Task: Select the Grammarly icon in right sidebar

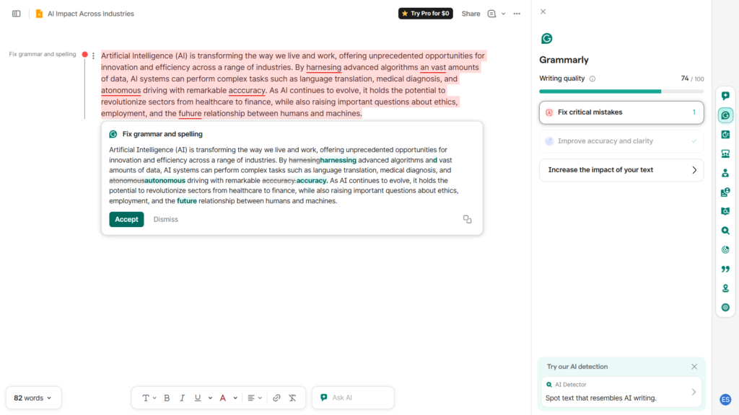Action: (x=725, y=115)
